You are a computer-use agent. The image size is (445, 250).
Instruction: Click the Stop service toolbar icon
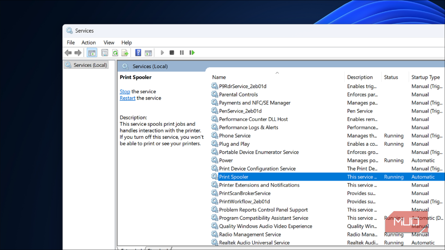point(172,52)
